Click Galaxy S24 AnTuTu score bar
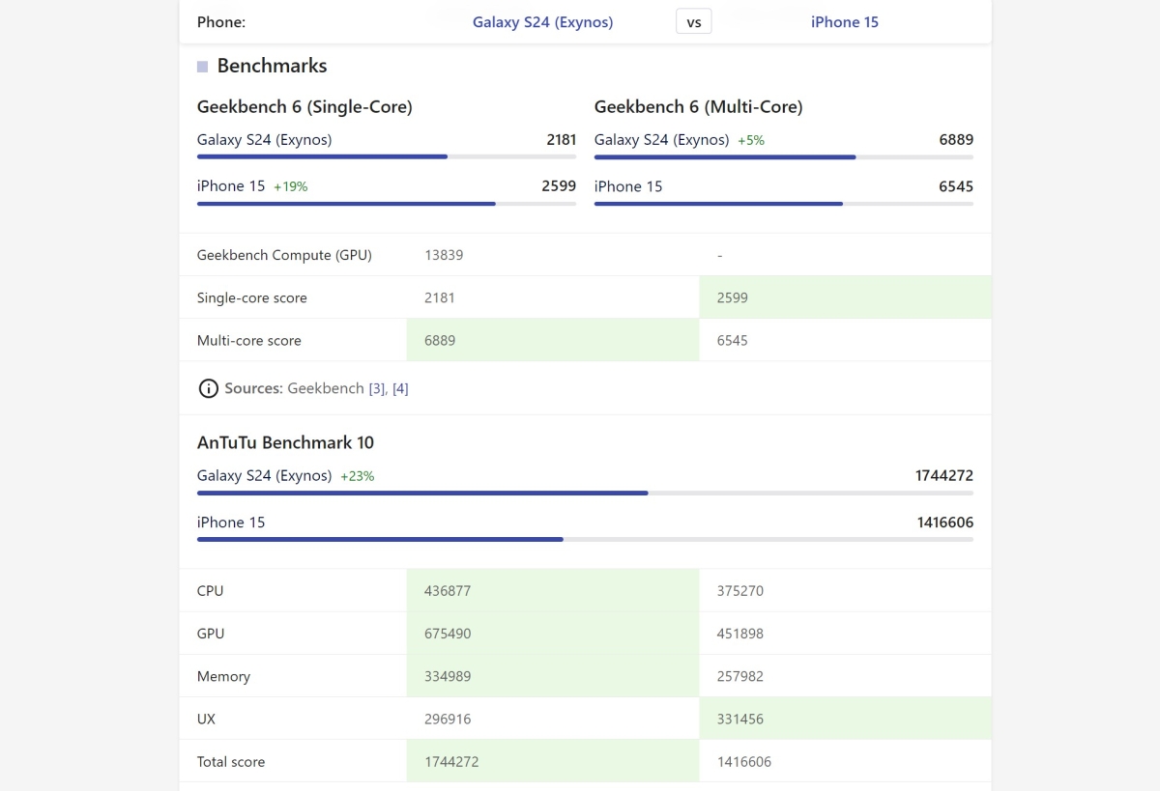 coord(585,493)
